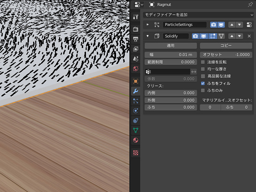The image size is (256, 192).
Task: Click the 幅 thickness value field
Action: 171,55
